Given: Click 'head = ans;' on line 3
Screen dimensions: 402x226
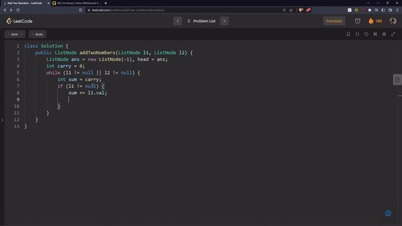Looking at the screenshot, I should [x=153, y=59].
